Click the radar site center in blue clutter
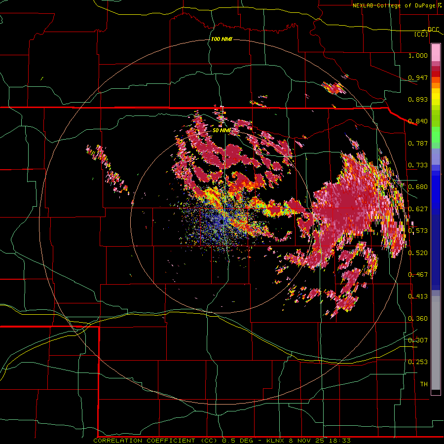This screenshot has height=444, width=444. pyautogui.click(x=221, y=222)
